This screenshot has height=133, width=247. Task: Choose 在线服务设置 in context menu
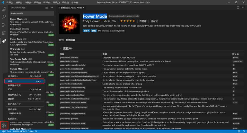[x=25, y=85]
